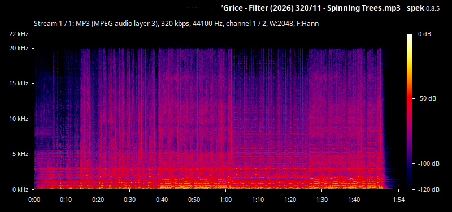
Task: Click the '0:20' time axis label
Action: 98,200
